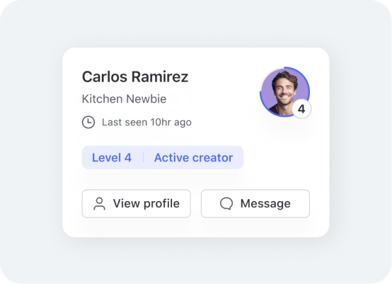Click the View profile button
Screen dimensions: 392x284
click(137, 204)
